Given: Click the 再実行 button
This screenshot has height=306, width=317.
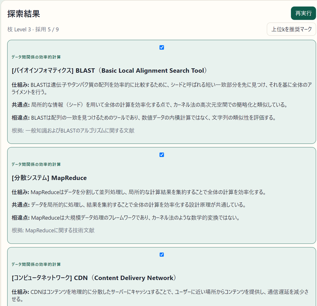Looking at the screenshot, I should pos(303,13).
